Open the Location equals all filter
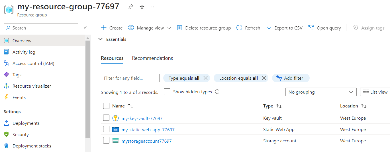This screenshot has height=152, width=390. point(238,78)
